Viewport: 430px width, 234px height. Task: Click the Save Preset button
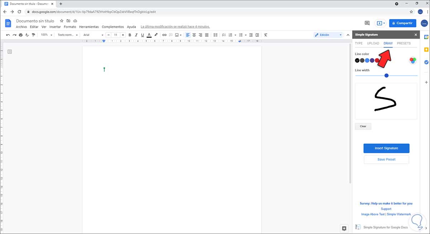click(386, 159)
